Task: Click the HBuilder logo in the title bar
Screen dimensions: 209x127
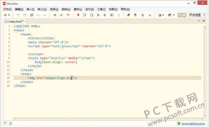Action: coord(5,3)
